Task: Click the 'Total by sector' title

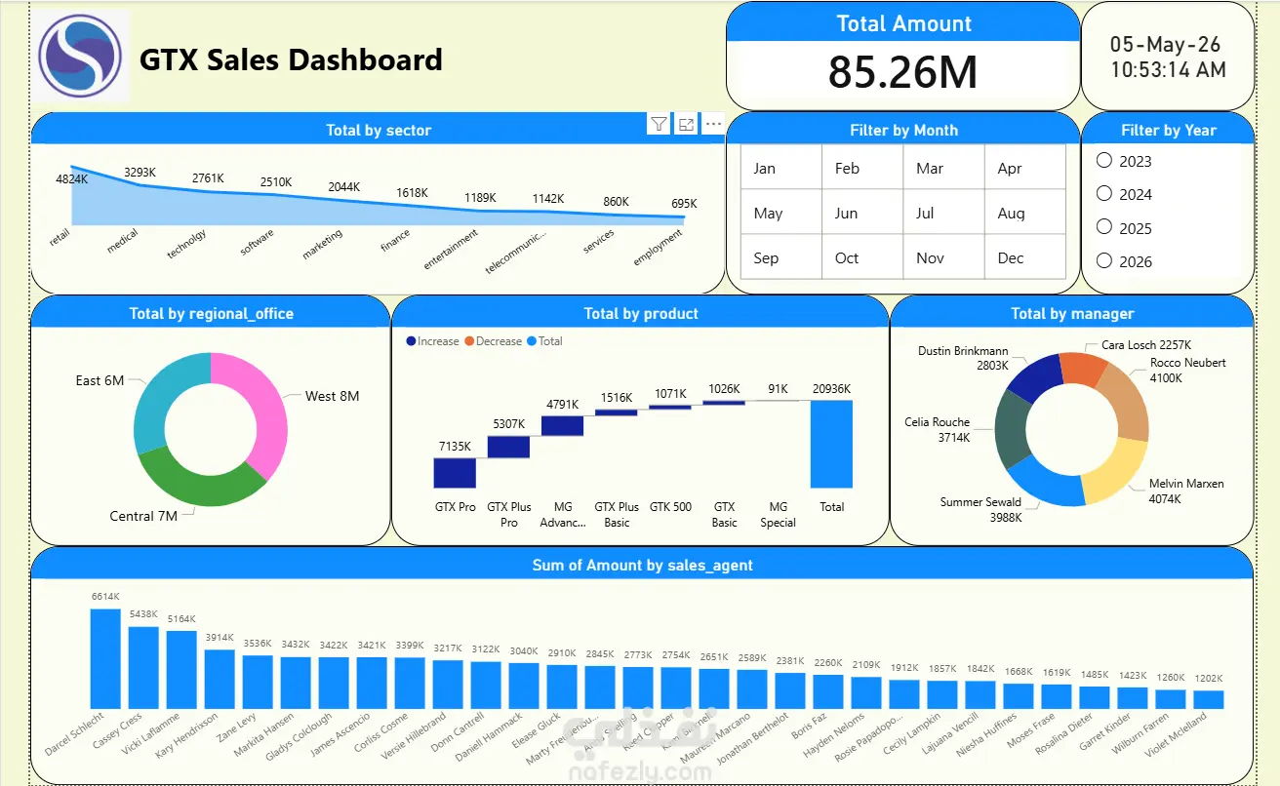Action: tap(379, 130)
